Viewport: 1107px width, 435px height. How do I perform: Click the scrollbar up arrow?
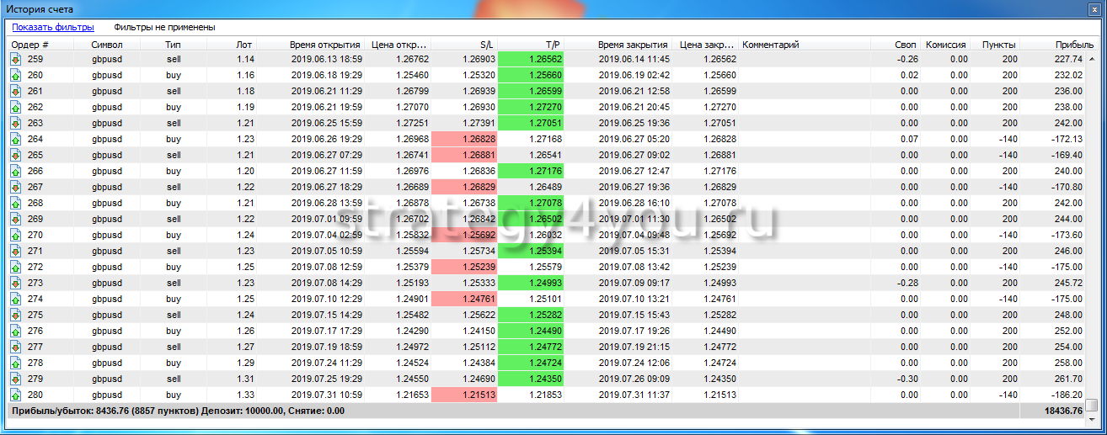(x=1092, y=58)
